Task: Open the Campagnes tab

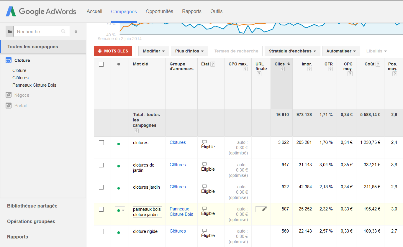Action: point(124,12)
